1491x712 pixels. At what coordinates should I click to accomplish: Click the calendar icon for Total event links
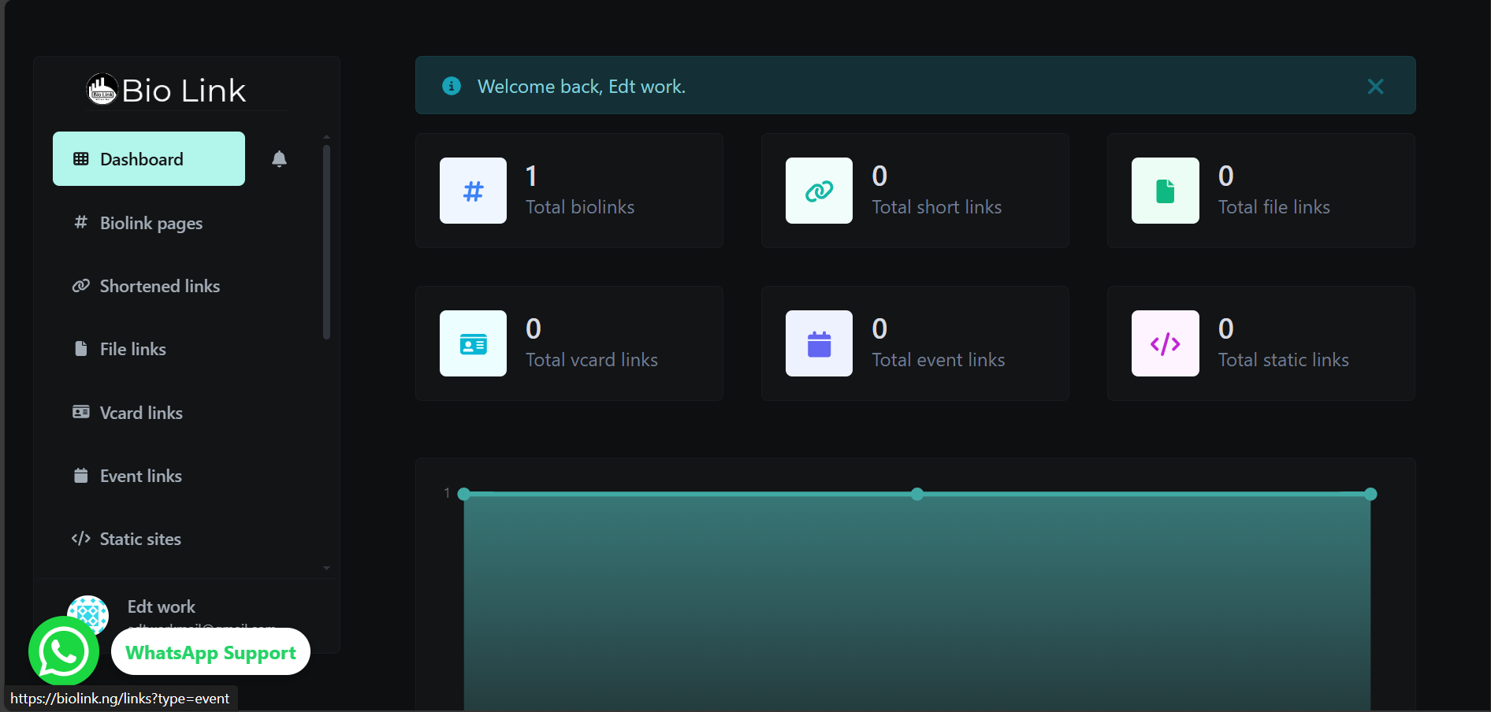click(819, 343)
